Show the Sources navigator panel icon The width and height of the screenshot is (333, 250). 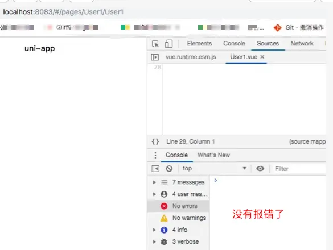tap(155, 57)
